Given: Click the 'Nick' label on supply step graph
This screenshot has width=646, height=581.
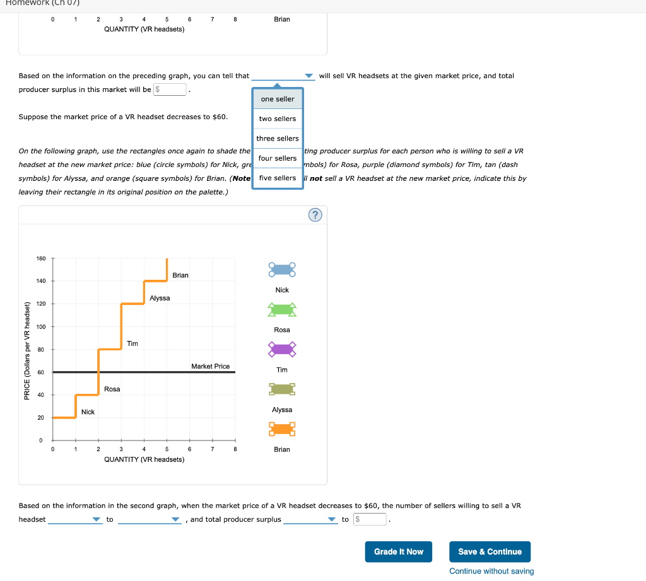Looking at the screenshot, I should [x=88, y=412].
